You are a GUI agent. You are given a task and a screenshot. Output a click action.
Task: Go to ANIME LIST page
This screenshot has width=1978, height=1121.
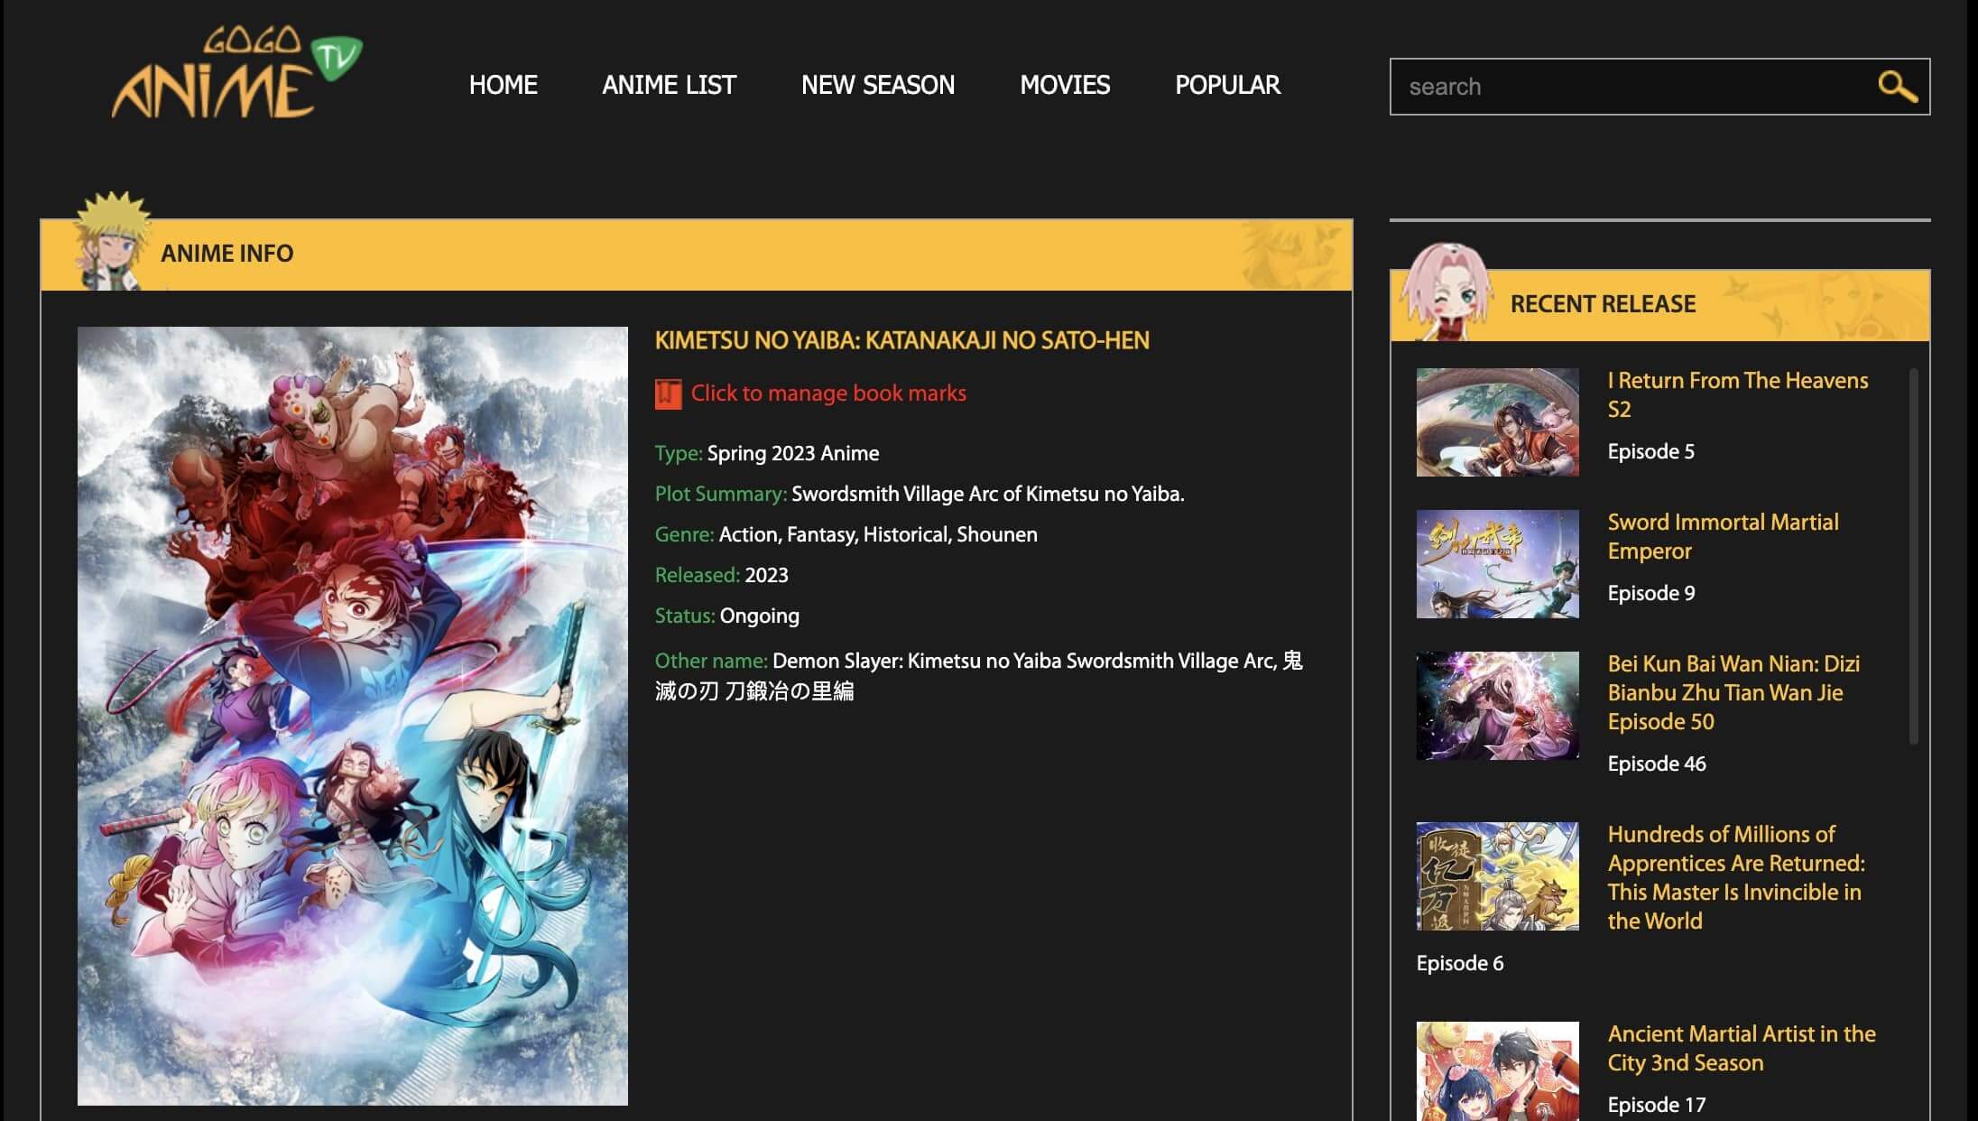(x=669, y=85)
